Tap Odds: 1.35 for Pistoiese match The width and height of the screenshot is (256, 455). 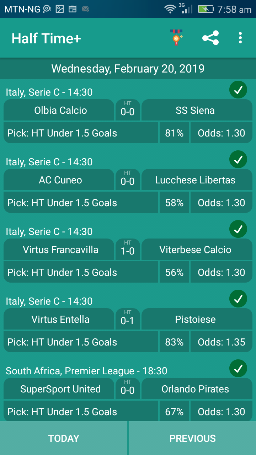pyautogui.click(x=222, y=342)
